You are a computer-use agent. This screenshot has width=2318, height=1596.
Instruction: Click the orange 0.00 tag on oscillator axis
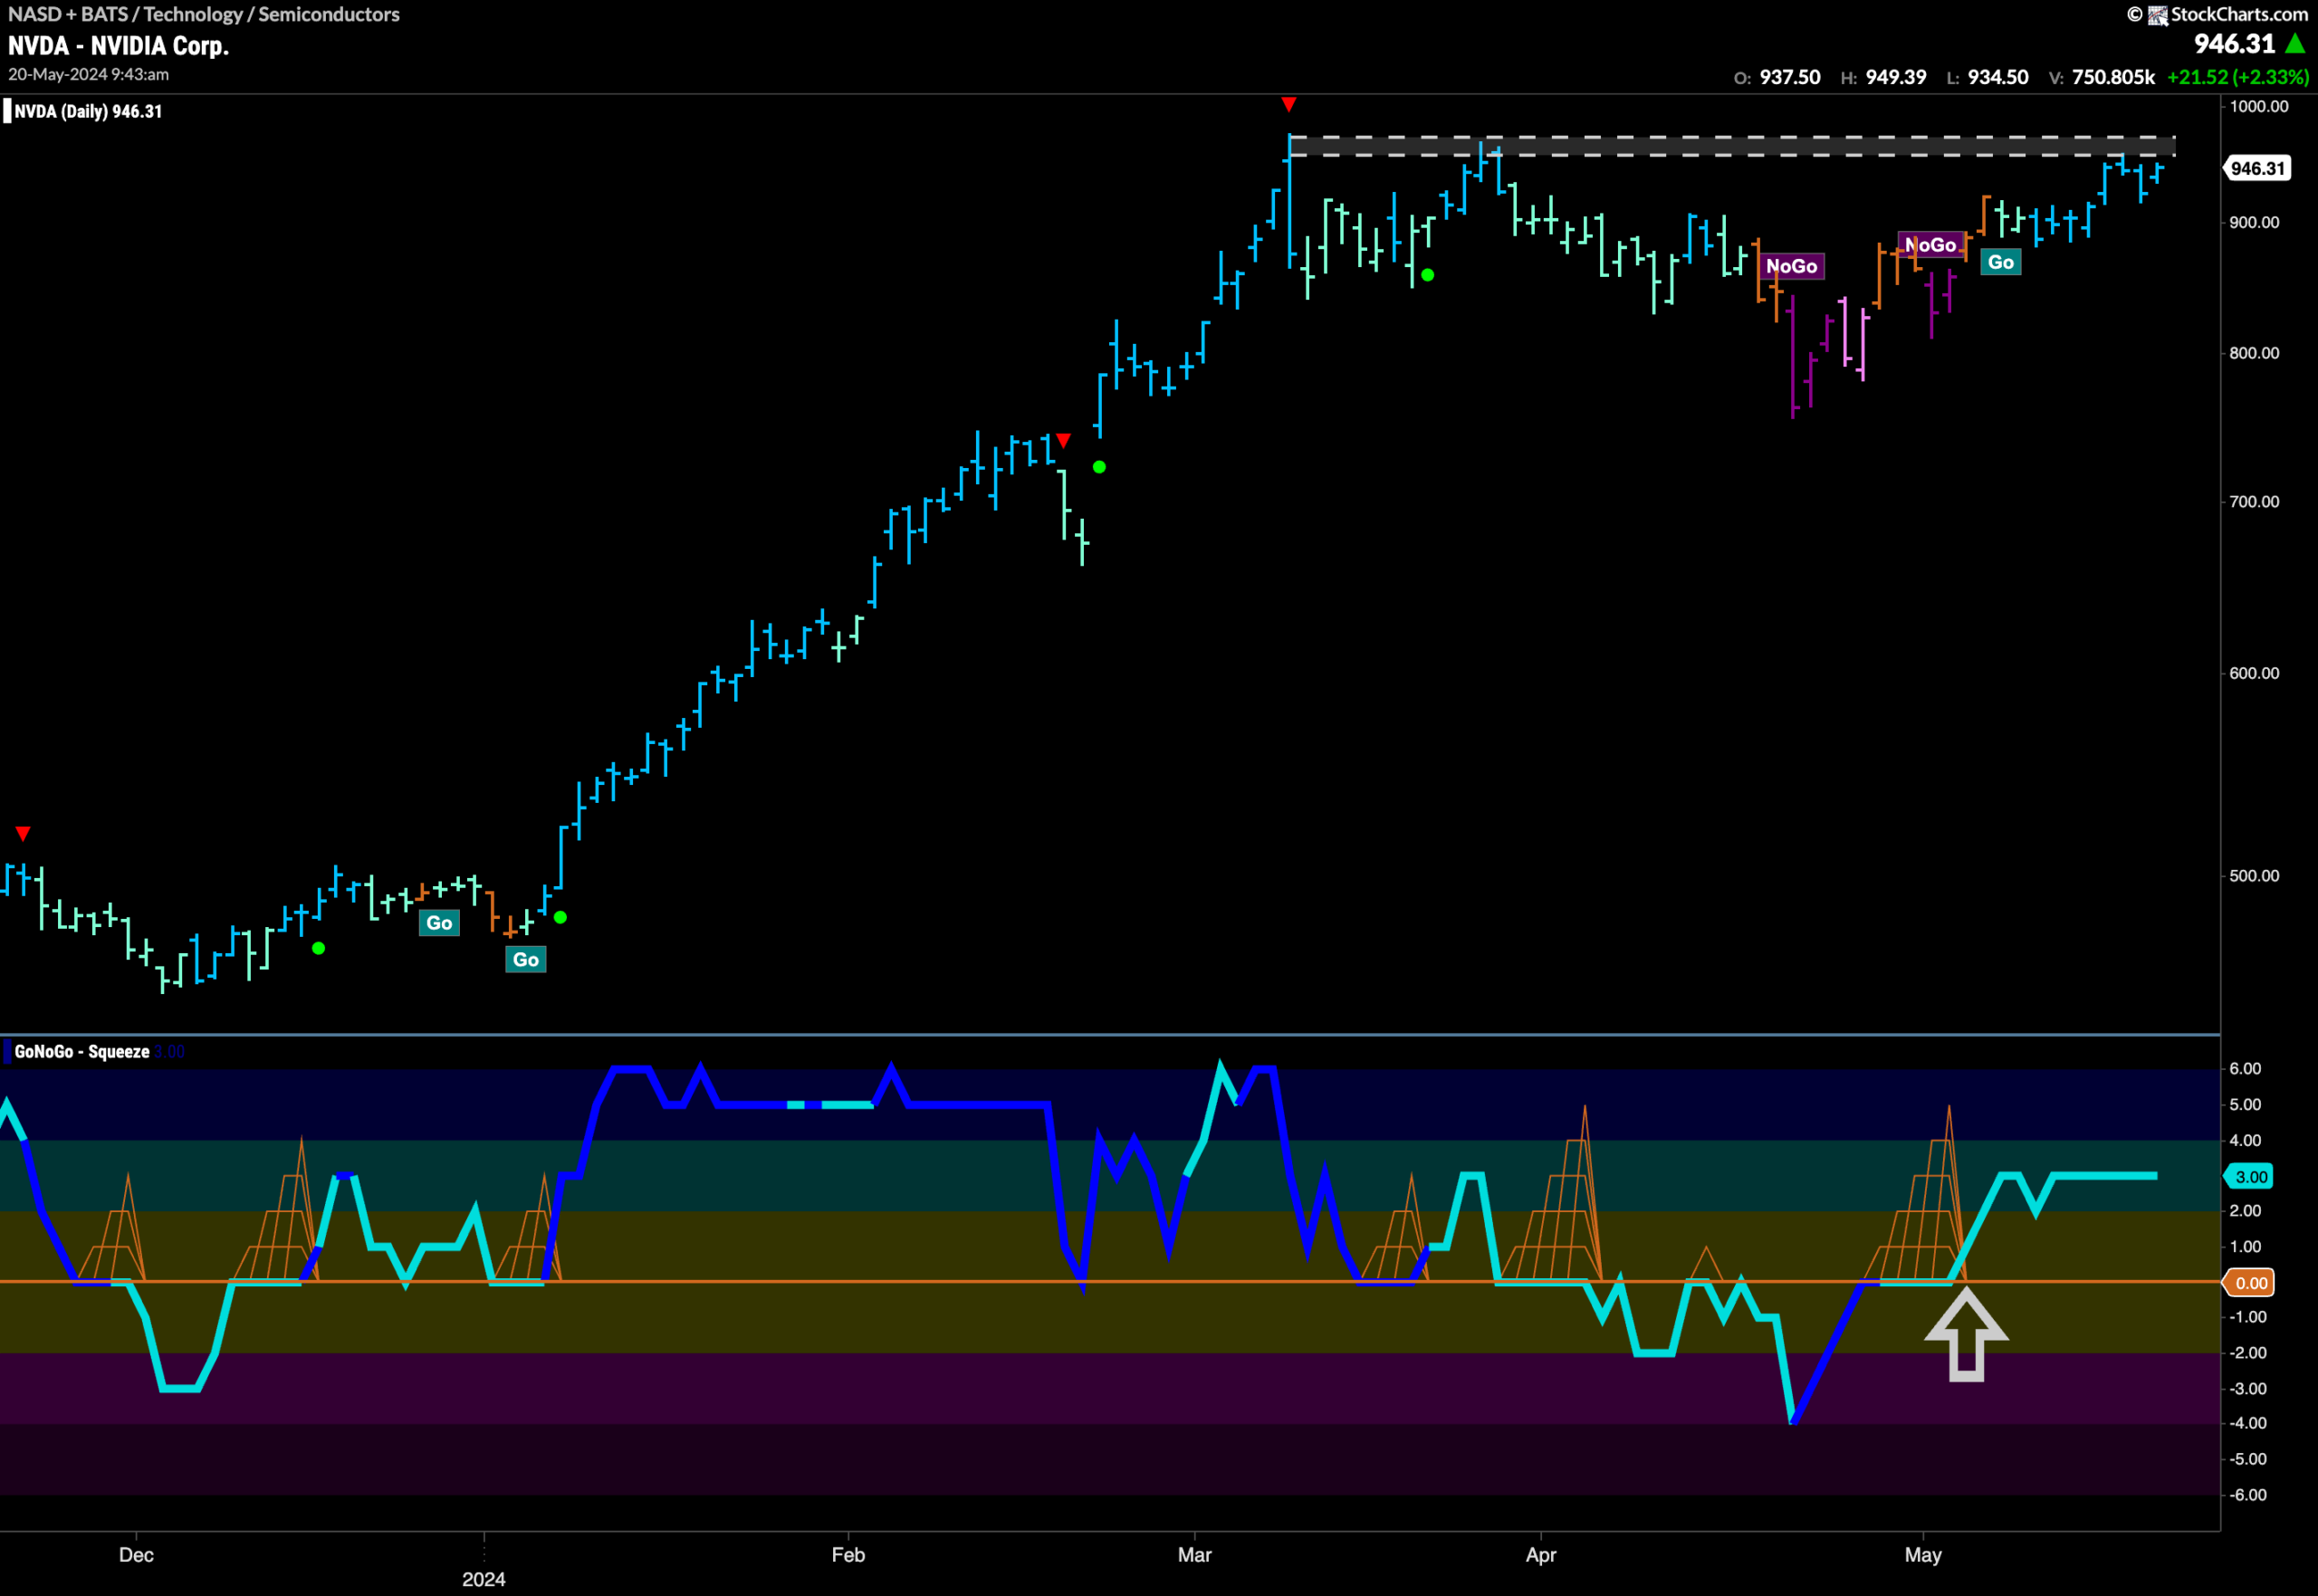[x=2250, y=1283]
